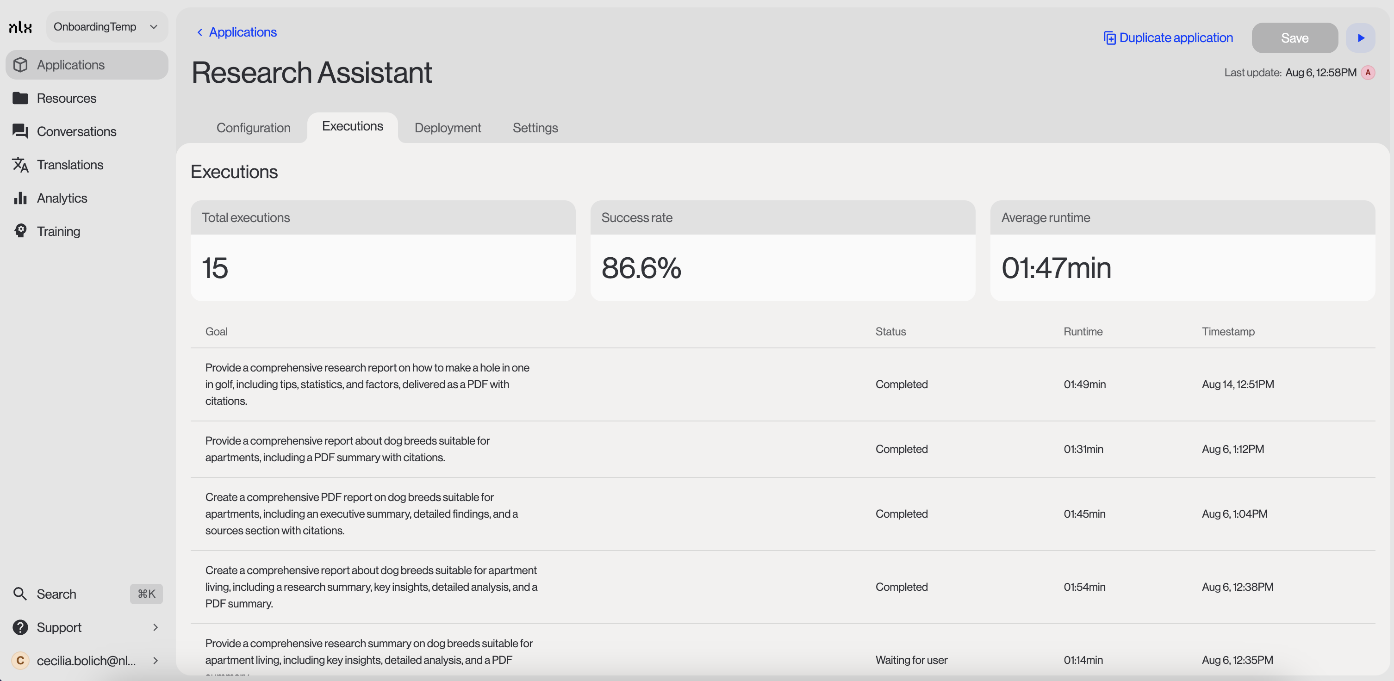Switch to the Deployment tab

[447, 128]
